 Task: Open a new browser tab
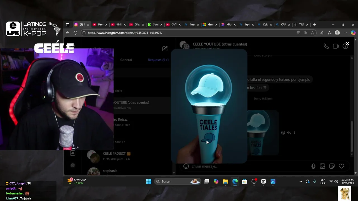[314, 25]
